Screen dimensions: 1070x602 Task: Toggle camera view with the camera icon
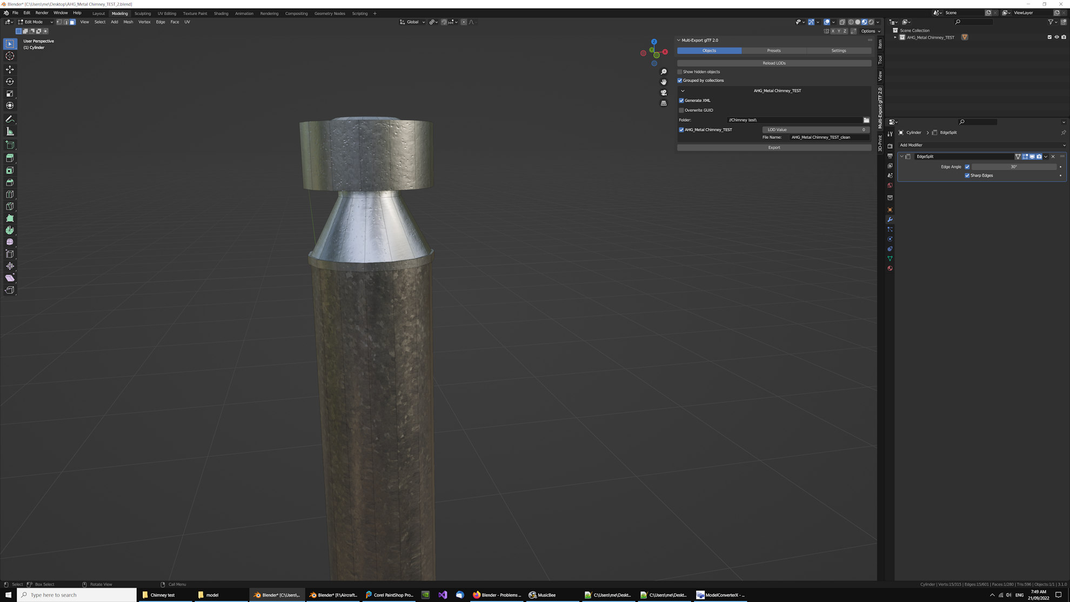664,92
